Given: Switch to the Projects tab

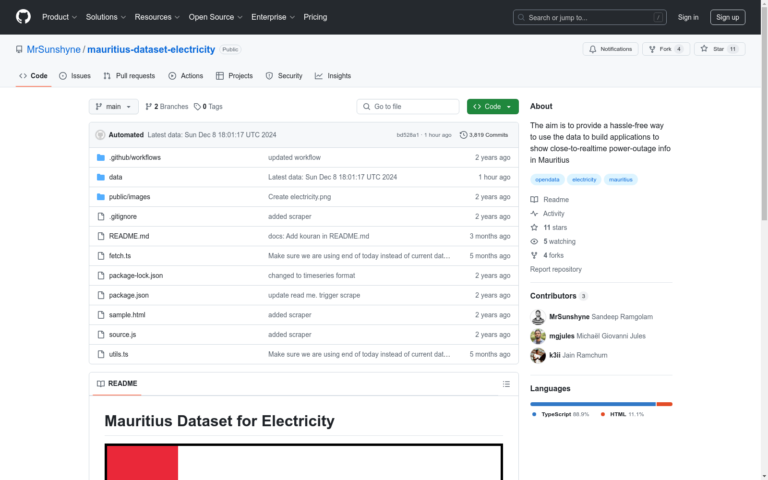Looking at the screenshot, I should [234, 76].
